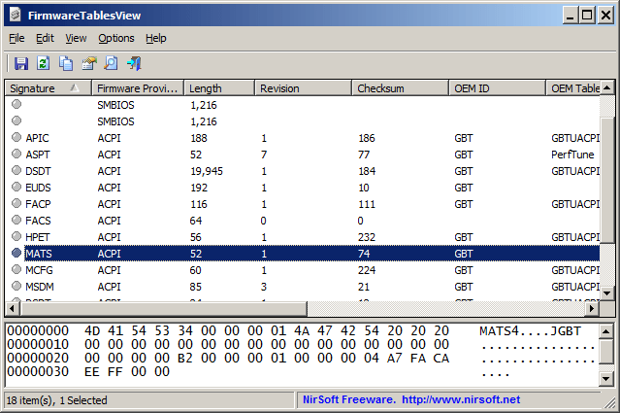
Task: Open the Properties toolbar icon
Action: pos(88,63)
